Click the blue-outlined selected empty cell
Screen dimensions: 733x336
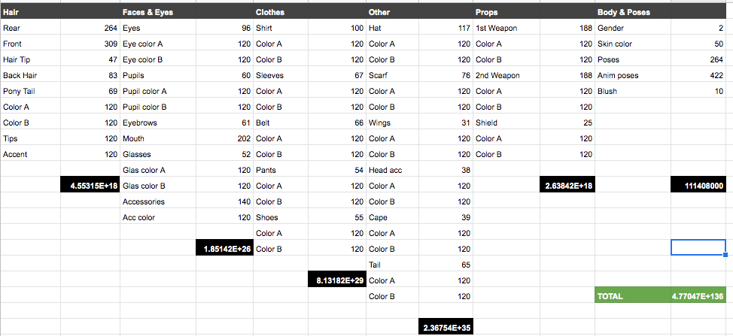(x=698, y=248)
